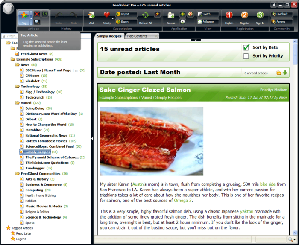Switch to the Simply Recipes tab
The width and height of the screenshot is (299, 245).
(x=109, y=36)
